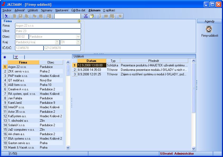Click the postal code field 530 02

22,37
